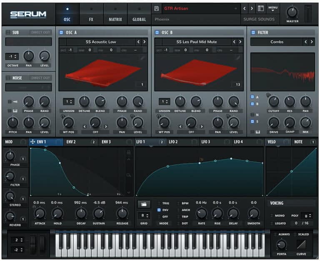Select next OSC B wavetable arrow

click(x=240, y=42)
